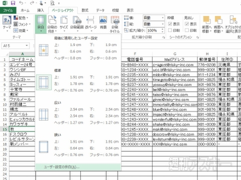Open theme Colors (配色) menu

(x=21, y=18)
